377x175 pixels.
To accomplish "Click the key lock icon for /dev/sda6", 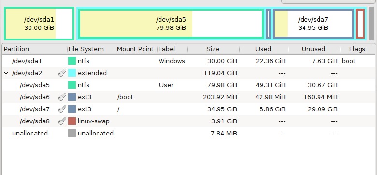I will click(x=62, y=97).
